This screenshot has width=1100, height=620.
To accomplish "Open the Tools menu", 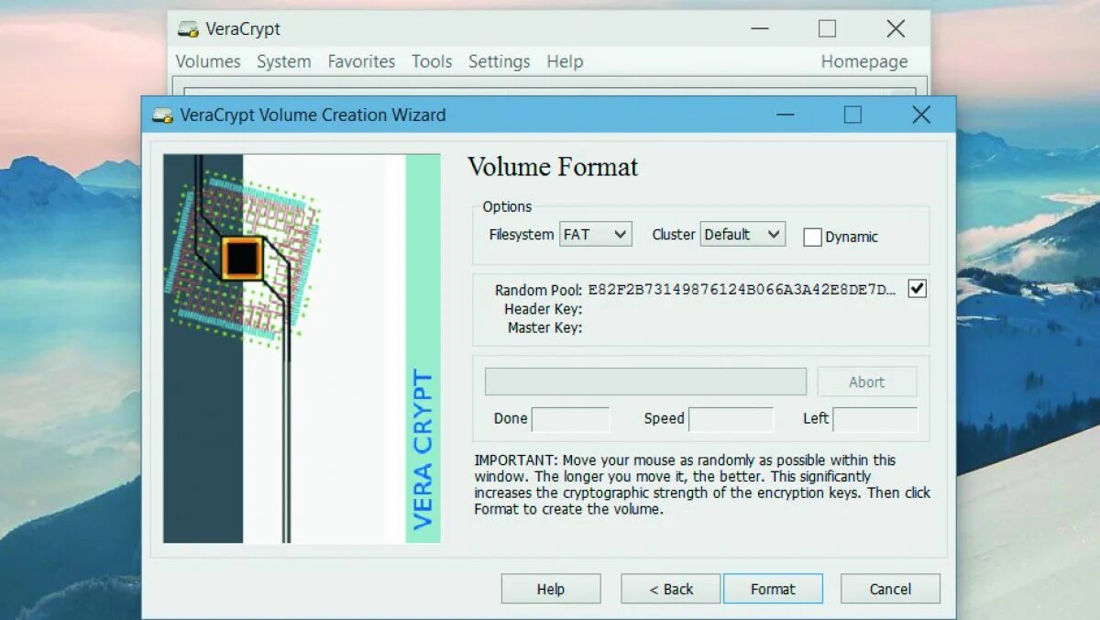I will click(x=432, y=61).
